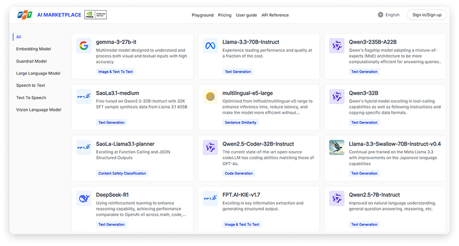Go to the Pricing page
459x246 pixels.
(225, 15)
